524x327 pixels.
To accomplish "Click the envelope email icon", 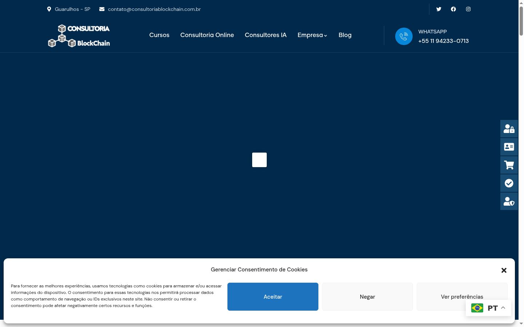I will click(102, 9).
